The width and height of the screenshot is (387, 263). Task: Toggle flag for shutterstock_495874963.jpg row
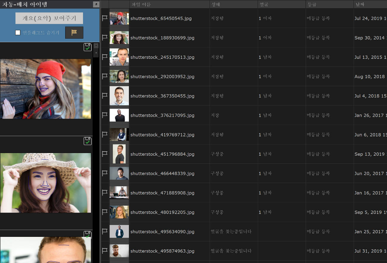[105, 251]
